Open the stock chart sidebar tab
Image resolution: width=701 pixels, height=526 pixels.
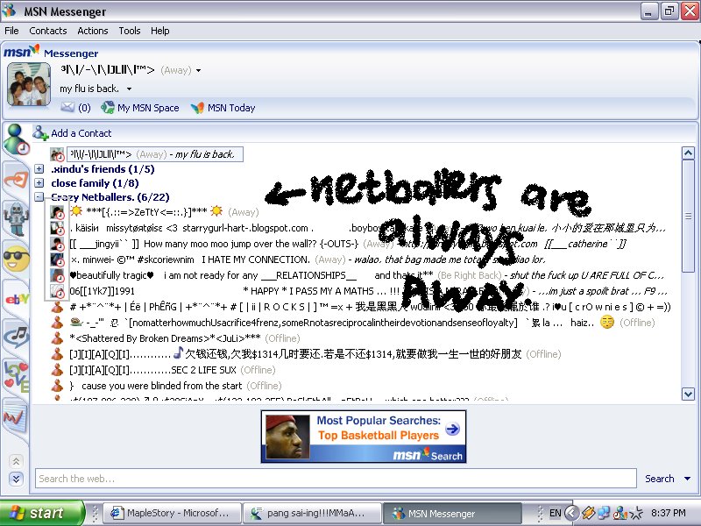(x=15, y=416)
